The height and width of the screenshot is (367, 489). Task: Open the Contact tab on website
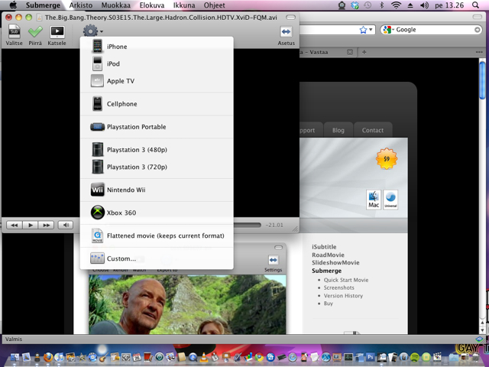point(373,130)
